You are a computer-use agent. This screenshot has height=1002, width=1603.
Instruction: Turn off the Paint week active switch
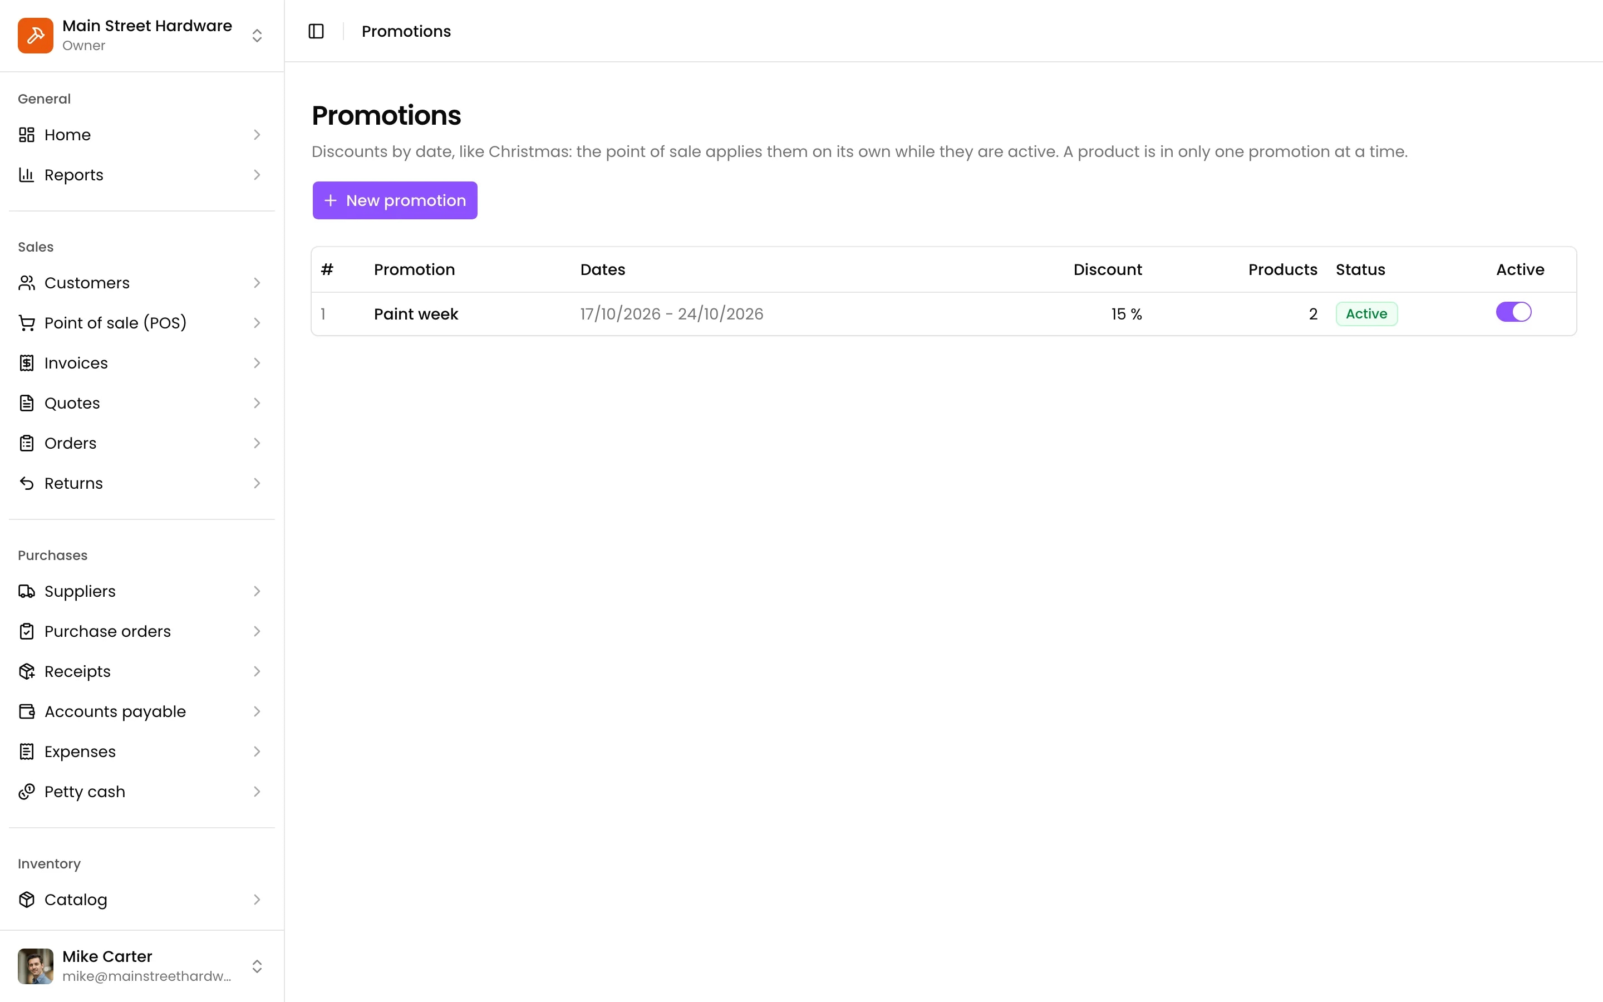1513,312
